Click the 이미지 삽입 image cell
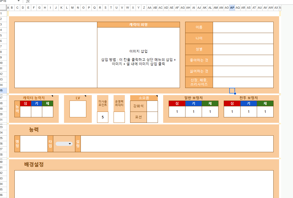The width and height of the screenshot is (293, 198). coord(138,58)
